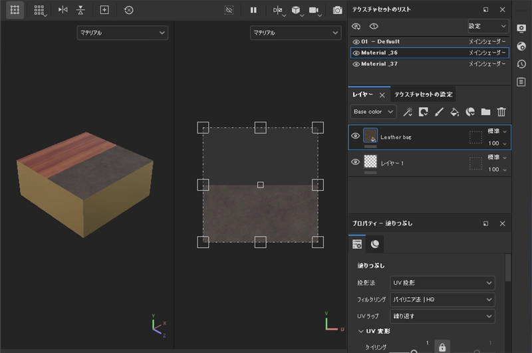The width and height of the screenshot is (532, 353).
Task: Take a screenshot with camera icon
Action: (x=337, y=10)
